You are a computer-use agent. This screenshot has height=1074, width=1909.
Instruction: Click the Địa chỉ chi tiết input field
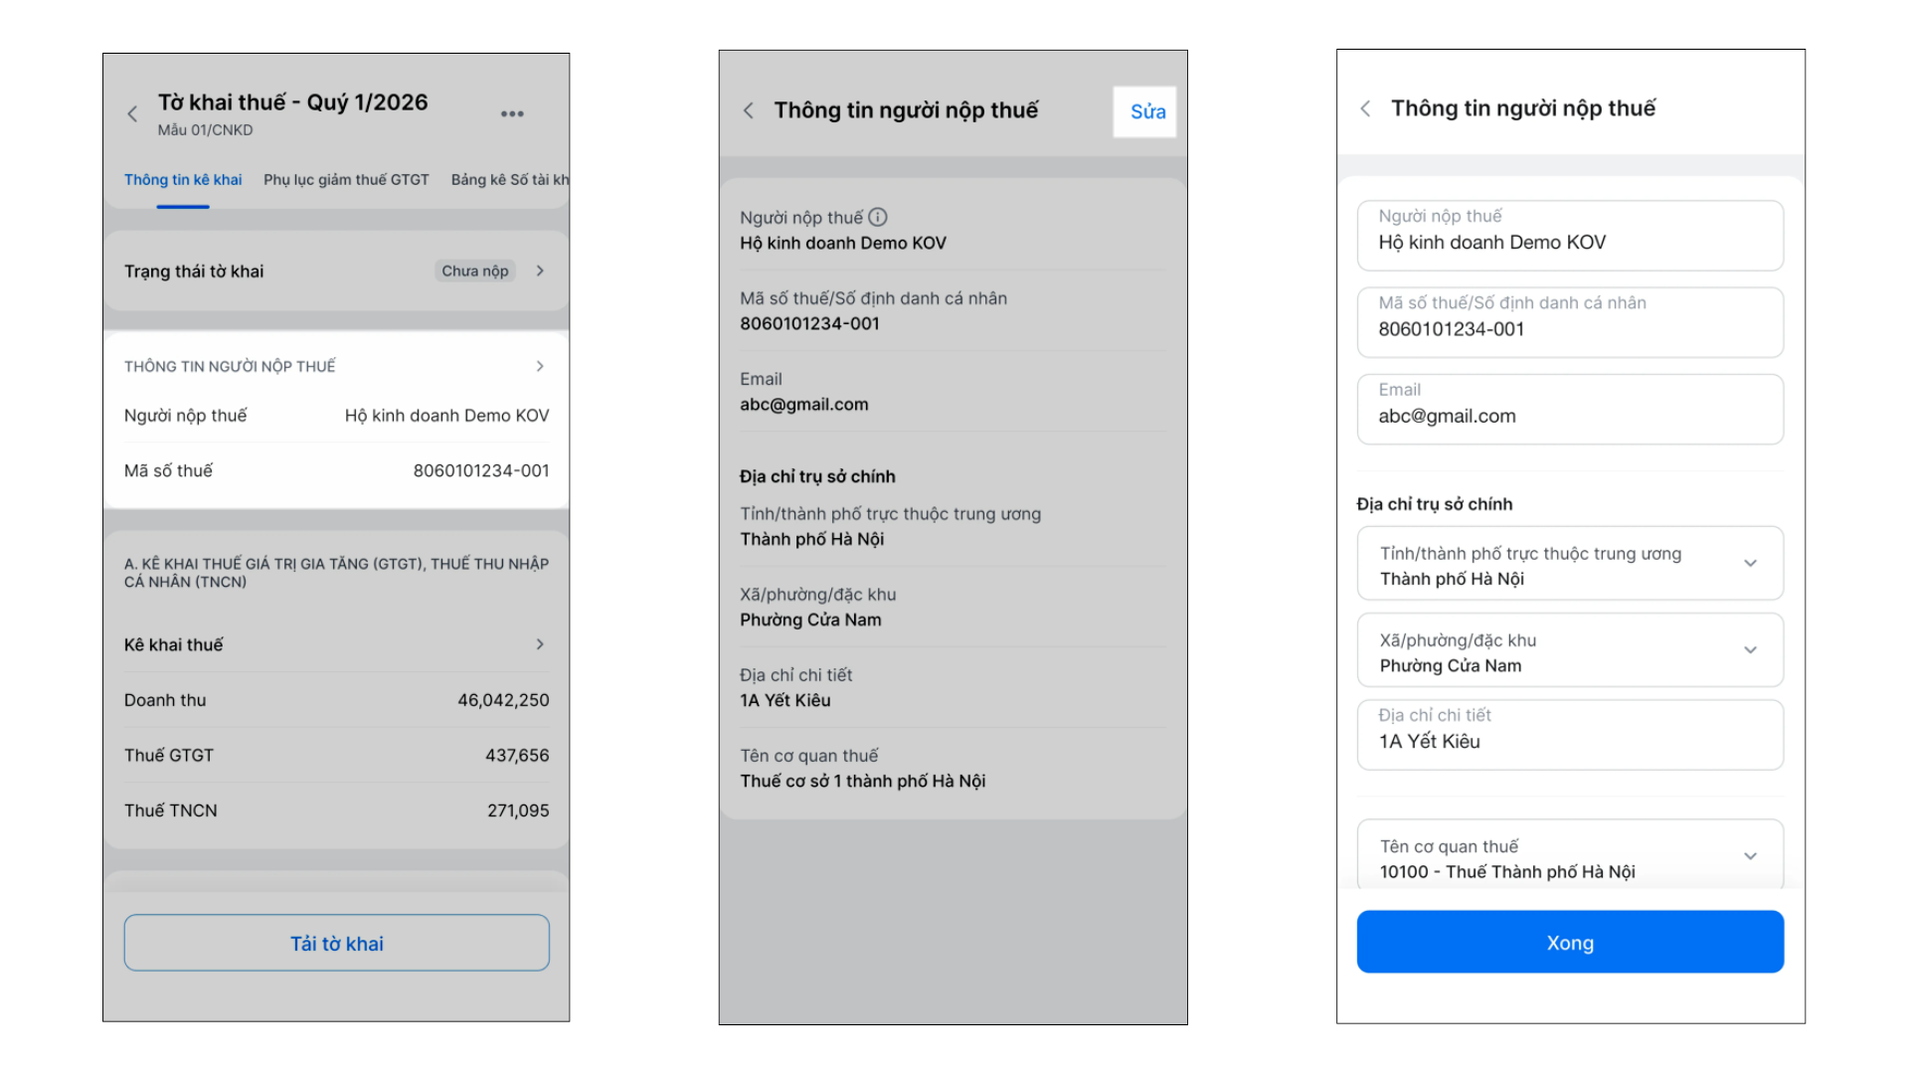click(1570, 735)
